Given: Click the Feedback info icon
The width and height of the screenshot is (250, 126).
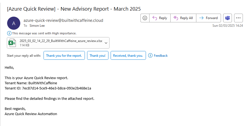Looking at the screenshot, I should tap(150, 55).
